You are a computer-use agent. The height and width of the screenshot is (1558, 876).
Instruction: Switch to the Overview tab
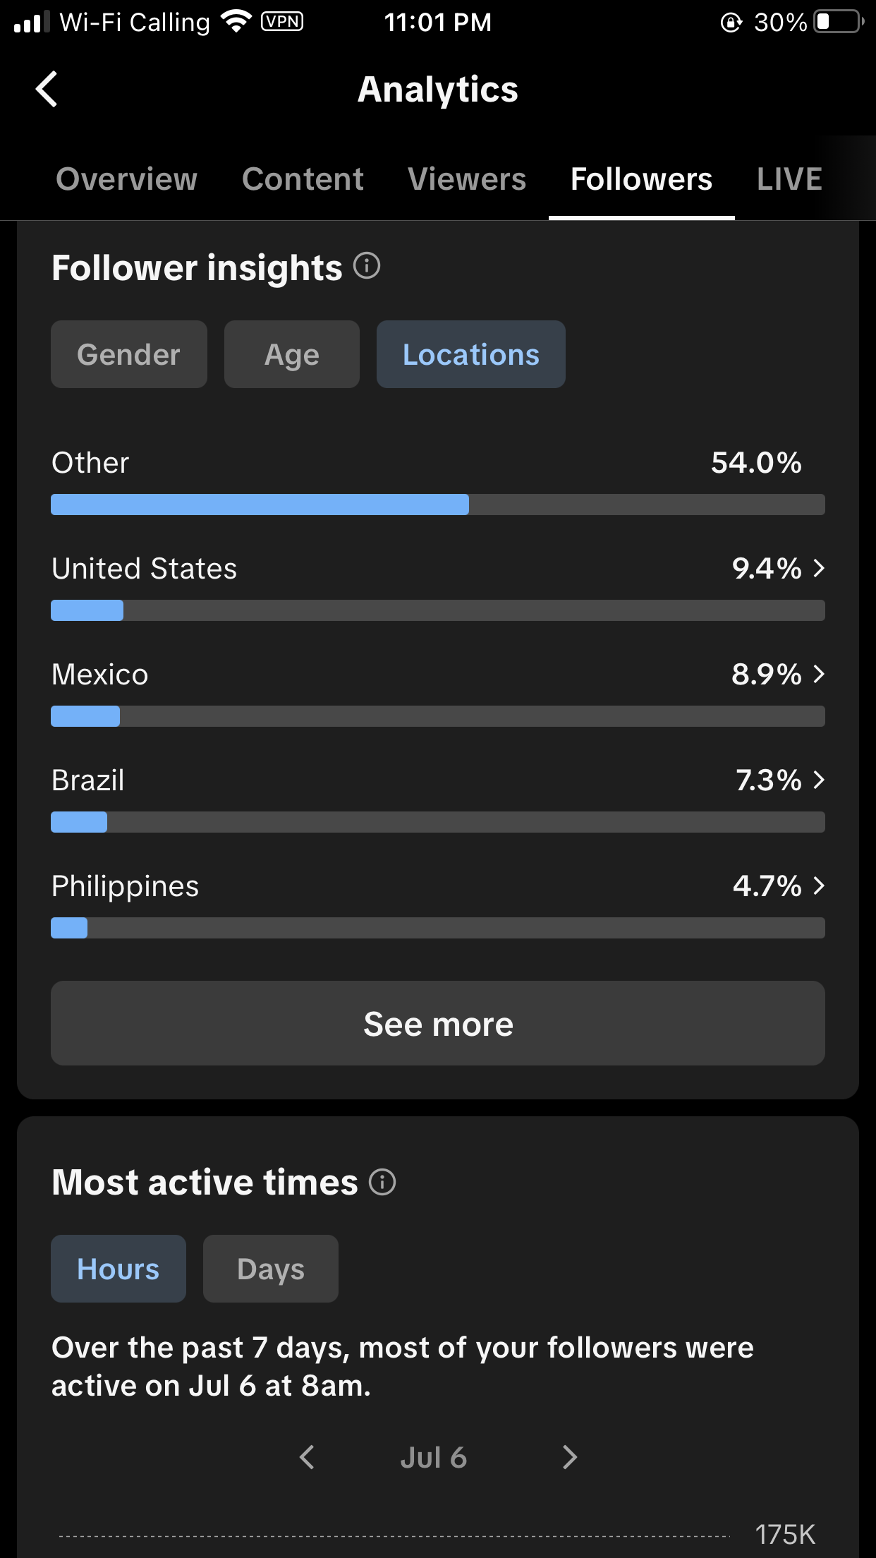(127, 179)
